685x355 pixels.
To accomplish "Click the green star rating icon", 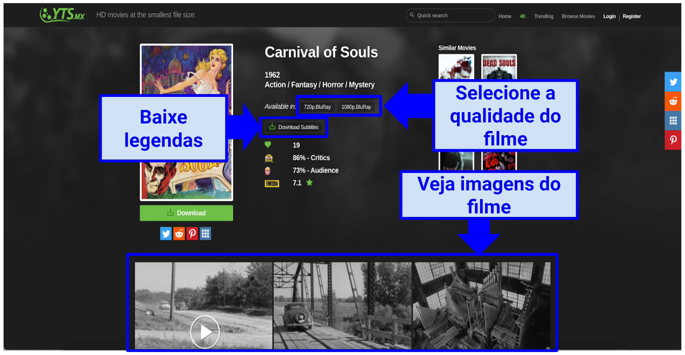I will point(309,183).
